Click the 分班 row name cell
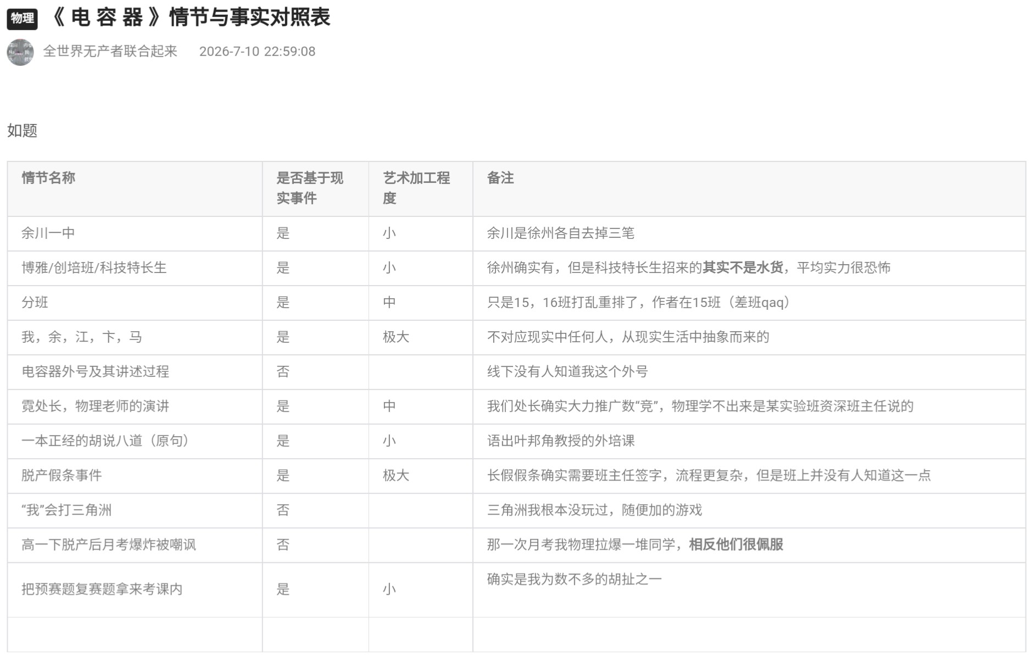Viewport: 1031px width, 658px height. (x=135, y=303)
